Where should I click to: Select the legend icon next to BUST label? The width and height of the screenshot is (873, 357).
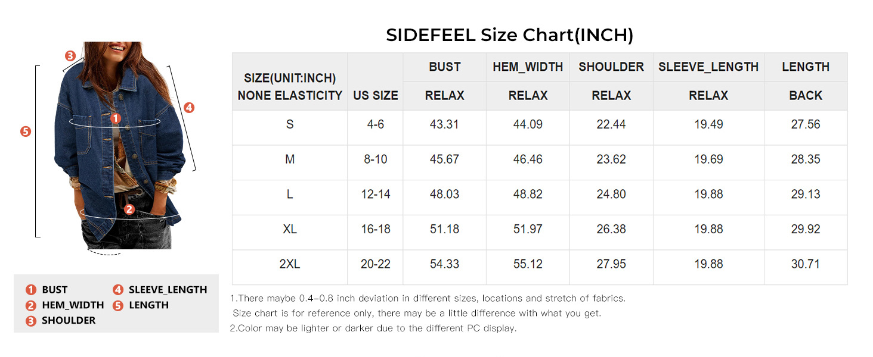coord(31,290)
